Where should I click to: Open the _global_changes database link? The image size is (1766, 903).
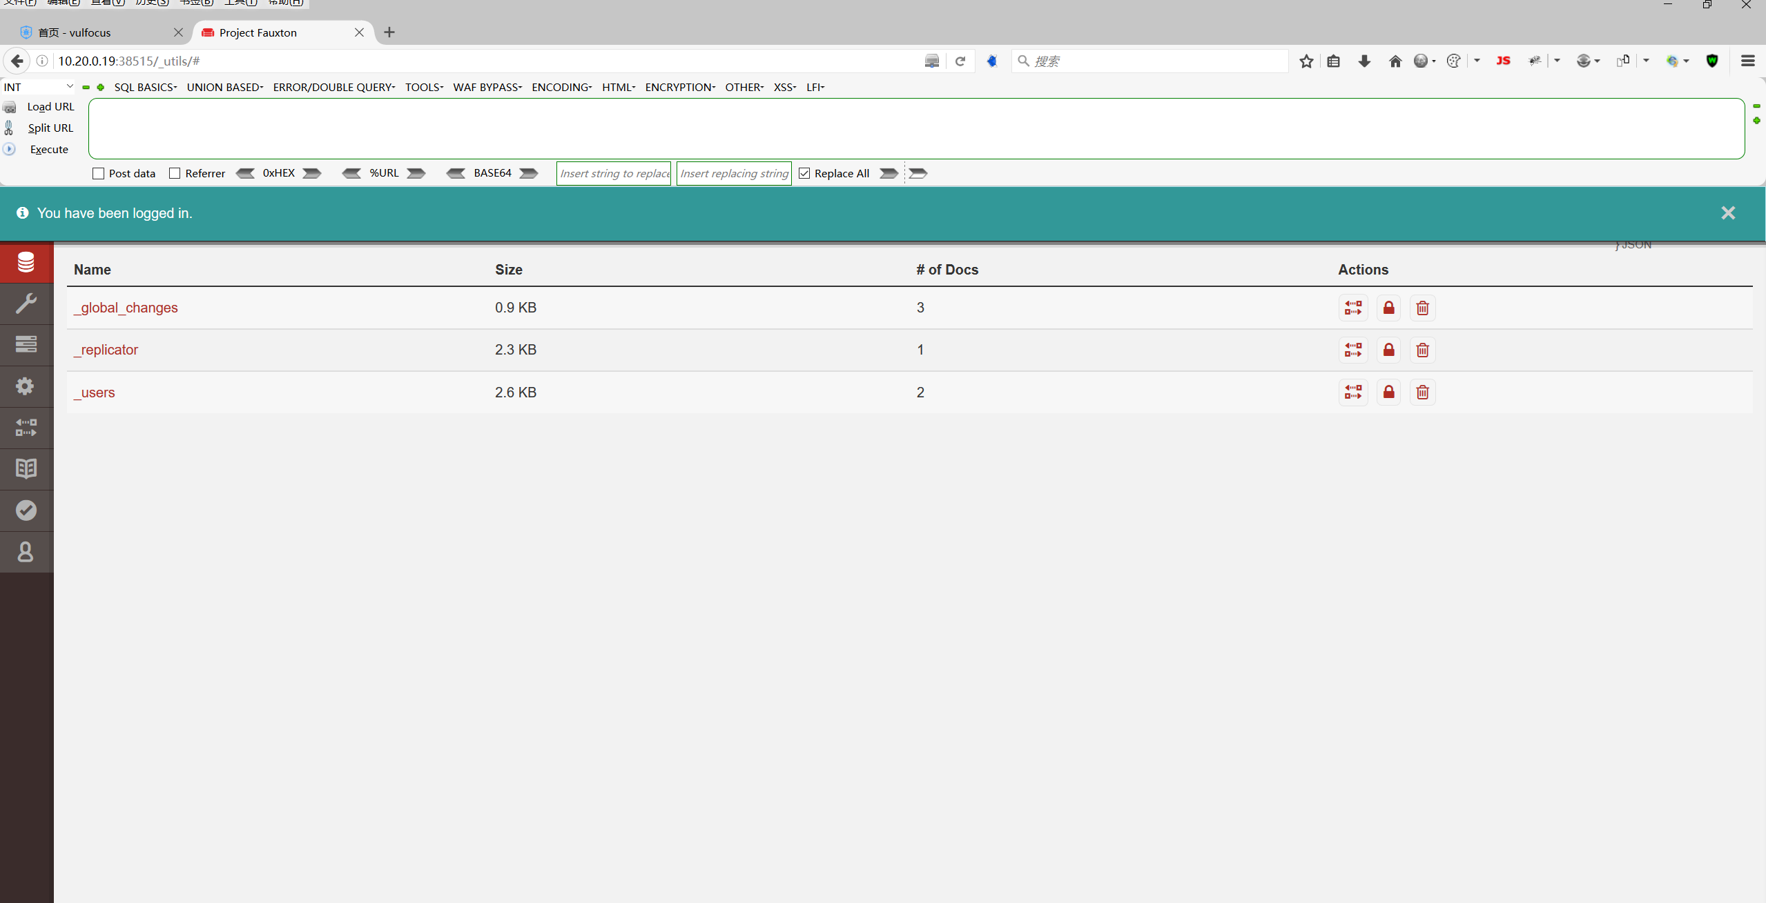point(126,308)
